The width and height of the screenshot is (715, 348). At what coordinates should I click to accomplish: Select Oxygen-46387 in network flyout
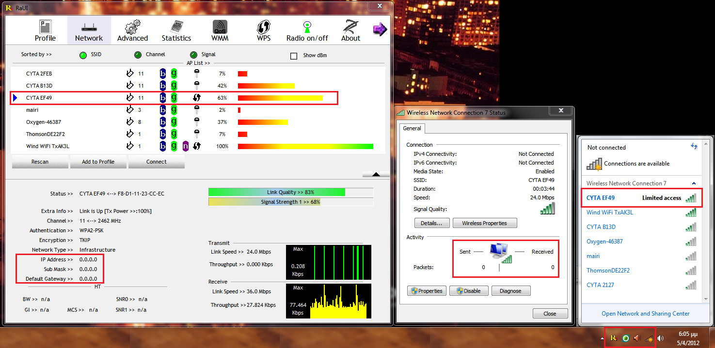click(642, 242)
